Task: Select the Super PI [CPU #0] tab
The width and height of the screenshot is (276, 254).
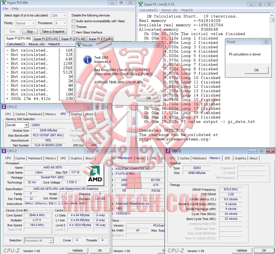Action: (18, 38)
